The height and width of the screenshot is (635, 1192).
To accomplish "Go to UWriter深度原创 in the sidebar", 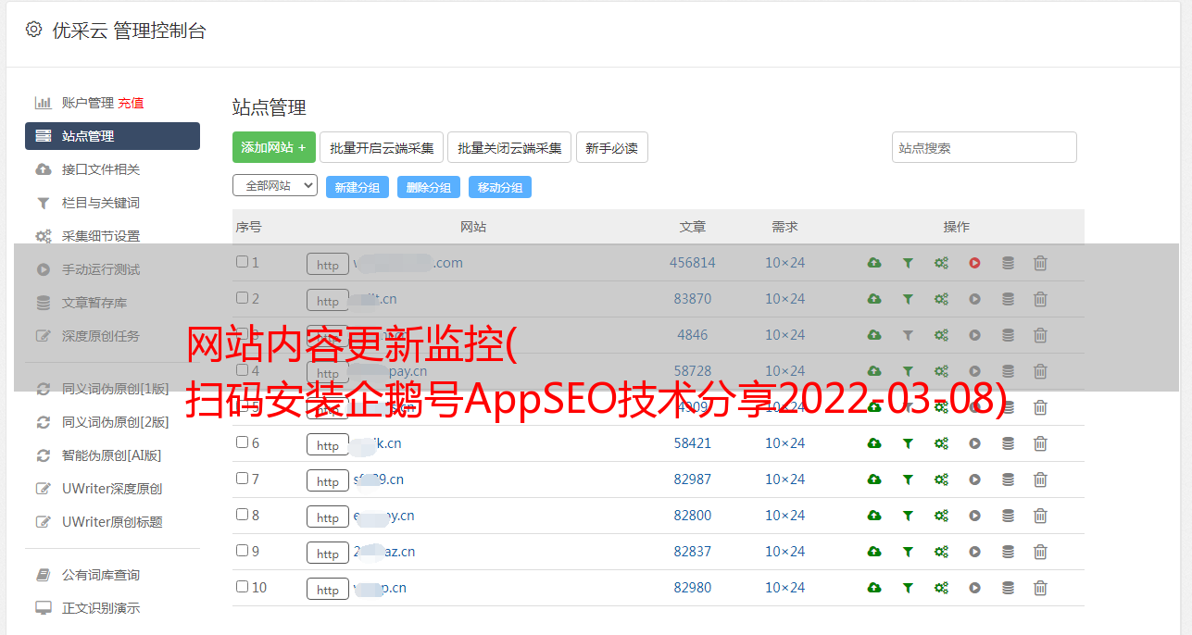I will coord(111,489).
